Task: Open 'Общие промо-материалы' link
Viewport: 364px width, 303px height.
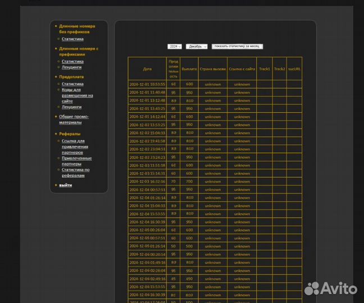Action: 74,119
